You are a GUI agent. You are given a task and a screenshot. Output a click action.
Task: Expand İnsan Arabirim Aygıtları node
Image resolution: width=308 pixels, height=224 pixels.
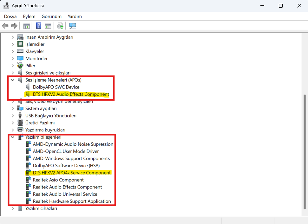pyautogui.click(x=13, y=37)
